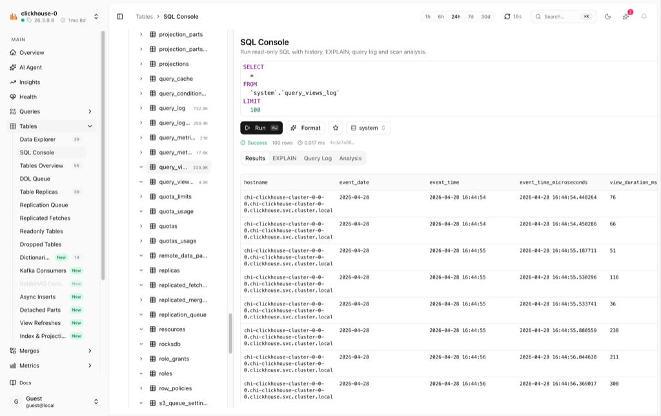Toggle the sidebar panel icon
This screenshot has width=661, height=416.
click(119, 16)
